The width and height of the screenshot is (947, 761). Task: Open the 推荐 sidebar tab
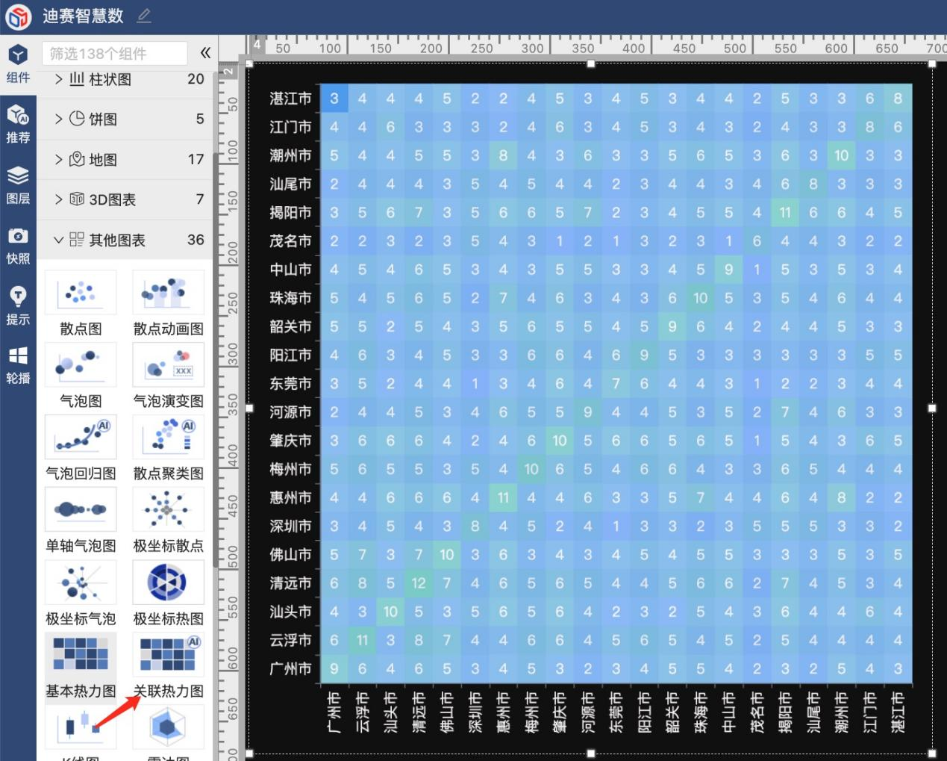(x=18, y=124)
